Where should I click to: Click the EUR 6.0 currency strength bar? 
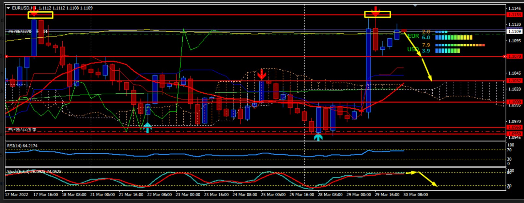click(454, 38)
